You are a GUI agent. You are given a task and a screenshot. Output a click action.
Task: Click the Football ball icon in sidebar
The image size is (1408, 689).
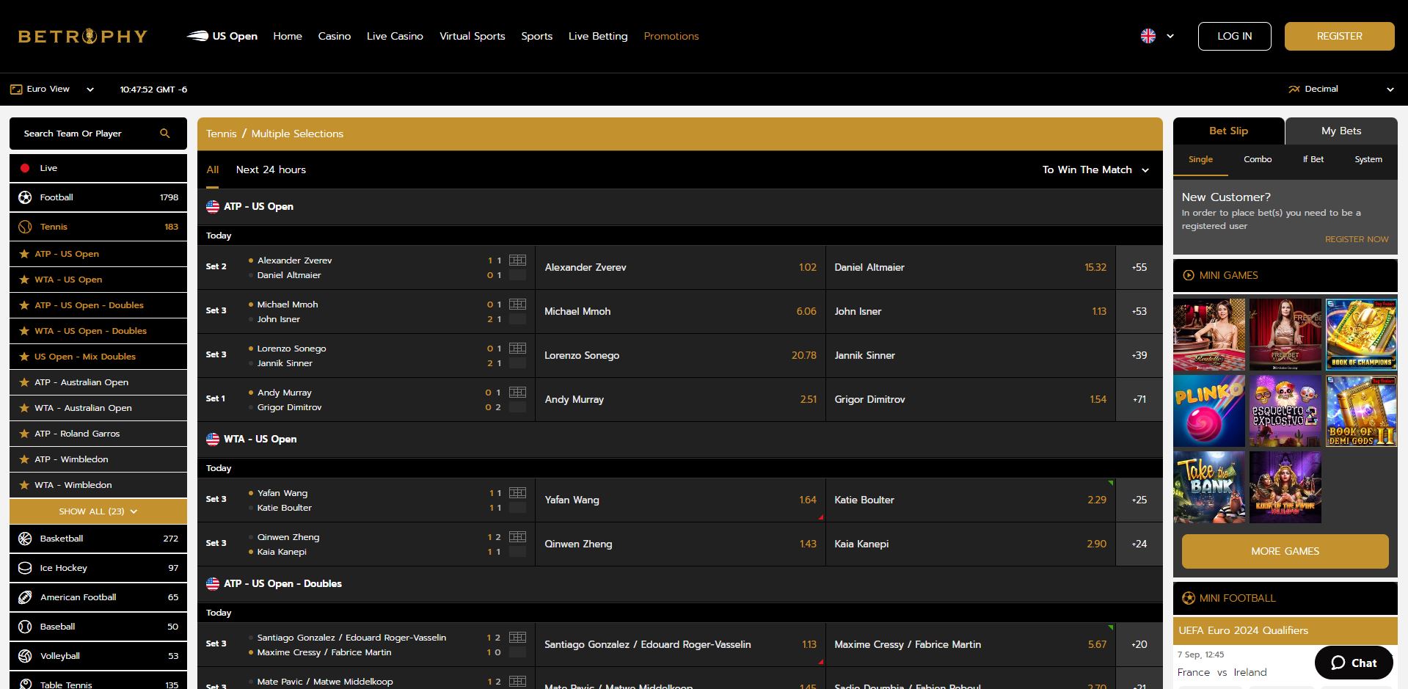pos(25,197)
